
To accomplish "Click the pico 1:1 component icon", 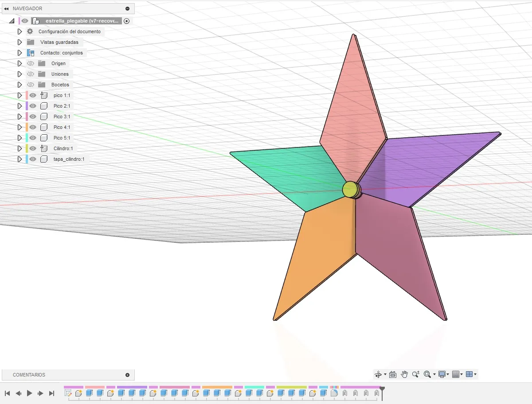I will coord(43,95).
